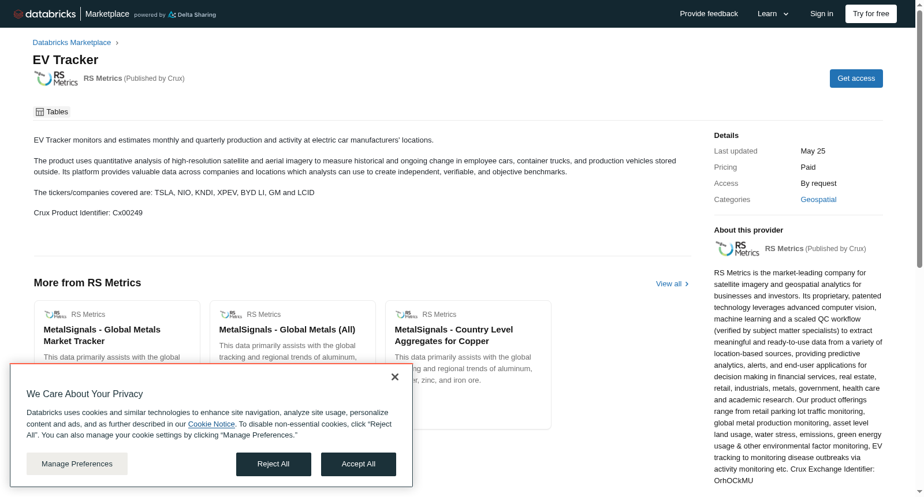Click the breadcrumb chevron arrow
924x497 pixels.
[117, 43]
